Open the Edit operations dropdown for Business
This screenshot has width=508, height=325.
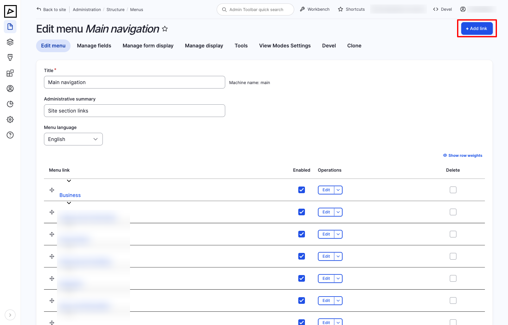338,190
